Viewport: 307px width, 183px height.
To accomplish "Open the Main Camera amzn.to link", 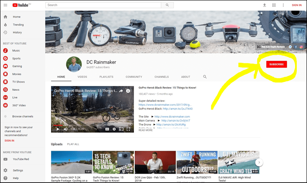I will pos(176,121).
